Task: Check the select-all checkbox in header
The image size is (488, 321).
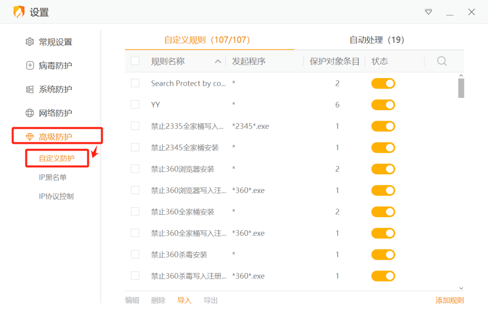Action: tap(135, 61)
